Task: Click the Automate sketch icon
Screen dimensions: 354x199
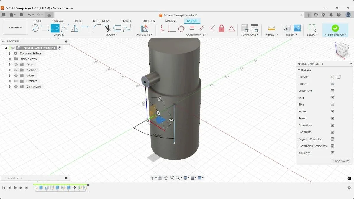Action: (144, 28)
